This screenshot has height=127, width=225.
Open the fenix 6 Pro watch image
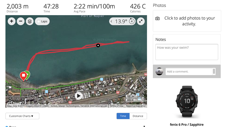point(187,101)
